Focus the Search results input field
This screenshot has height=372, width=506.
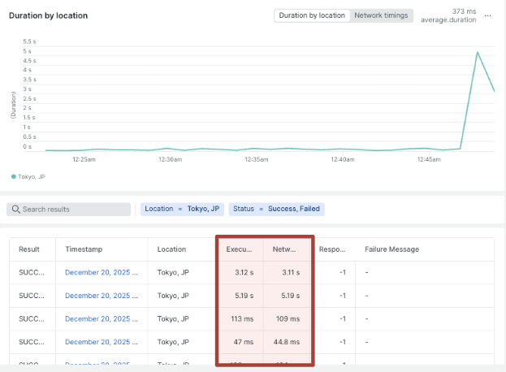click(73, 210)
